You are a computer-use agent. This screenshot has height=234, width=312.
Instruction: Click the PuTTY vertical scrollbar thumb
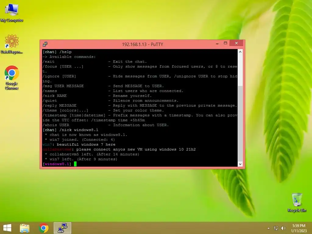[x=240, y=123]
